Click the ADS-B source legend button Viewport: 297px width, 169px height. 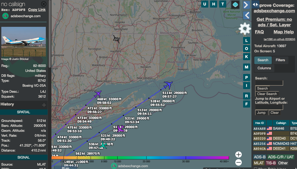pyautogui.click(x=260, y=157)
